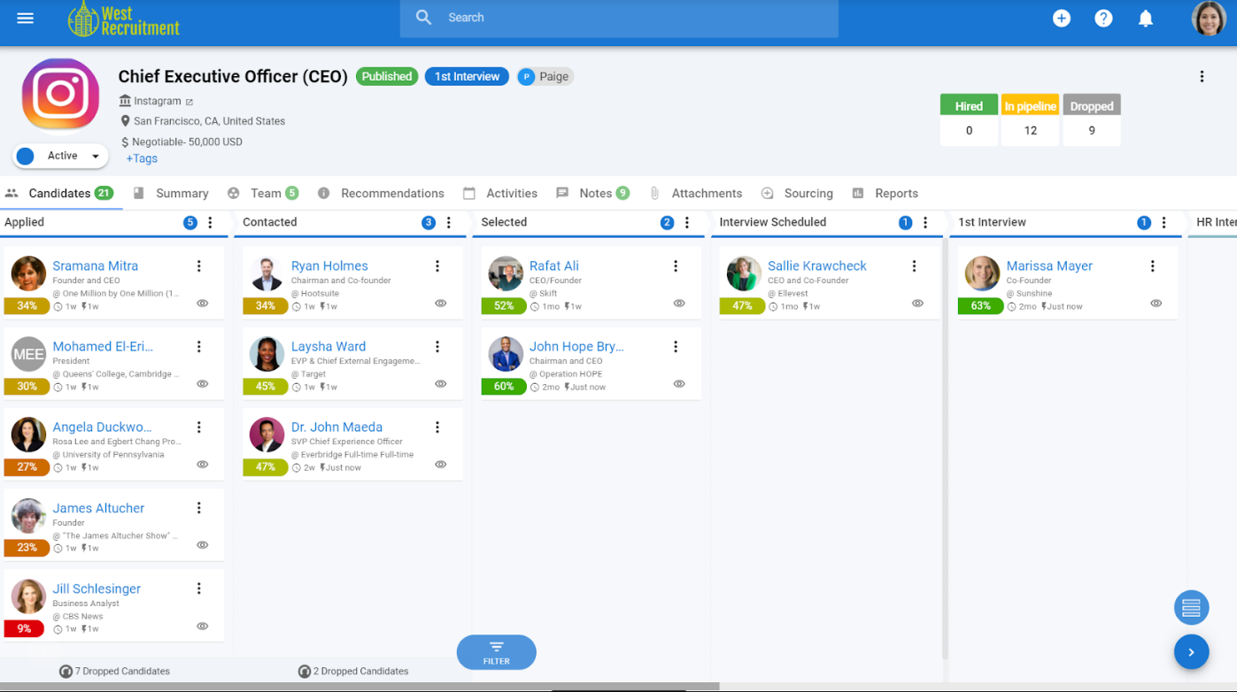The image size is (1237, 692).
Task: Switch to the Summary tab
Action: pos(171,194)
